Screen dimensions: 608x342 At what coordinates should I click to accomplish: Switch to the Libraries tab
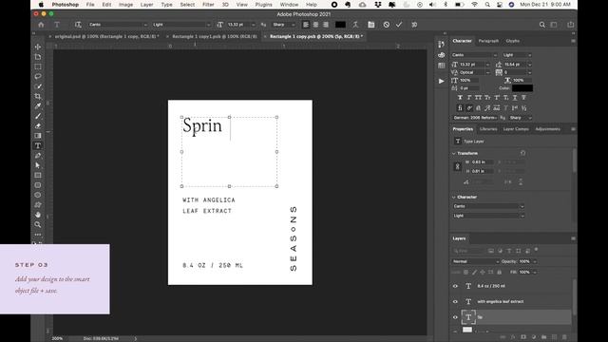click(488, 129)
